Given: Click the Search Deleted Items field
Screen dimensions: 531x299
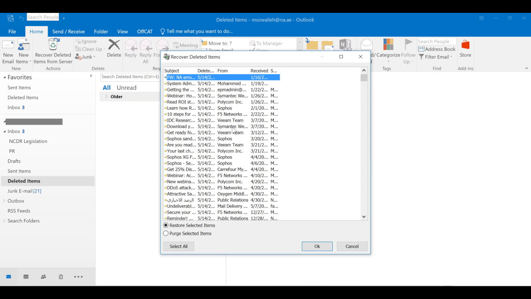Looking at the screenshot, I should pyautogui.click(x=130, y=77).
